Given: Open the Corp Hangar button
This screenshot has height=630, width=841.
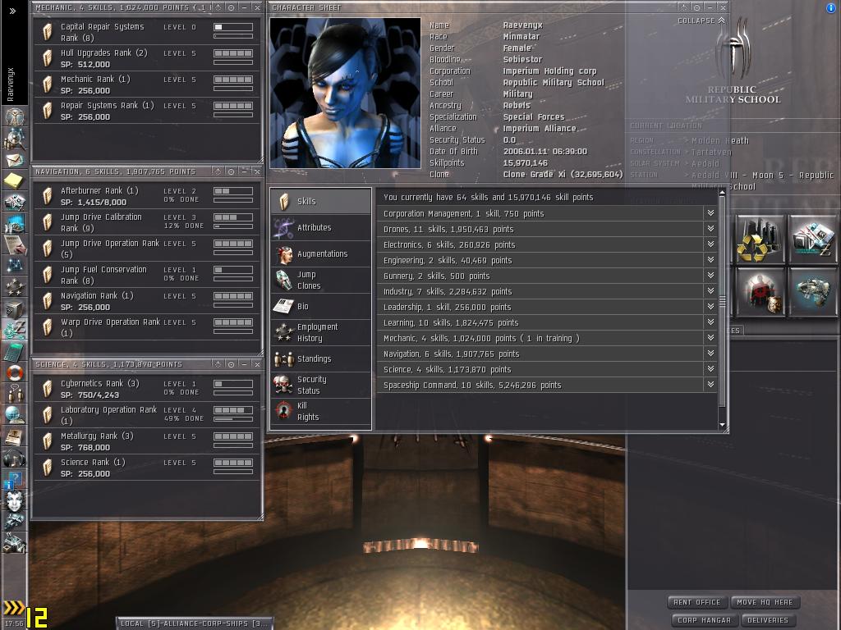Looking at the screenshot, I should (704, 620).
